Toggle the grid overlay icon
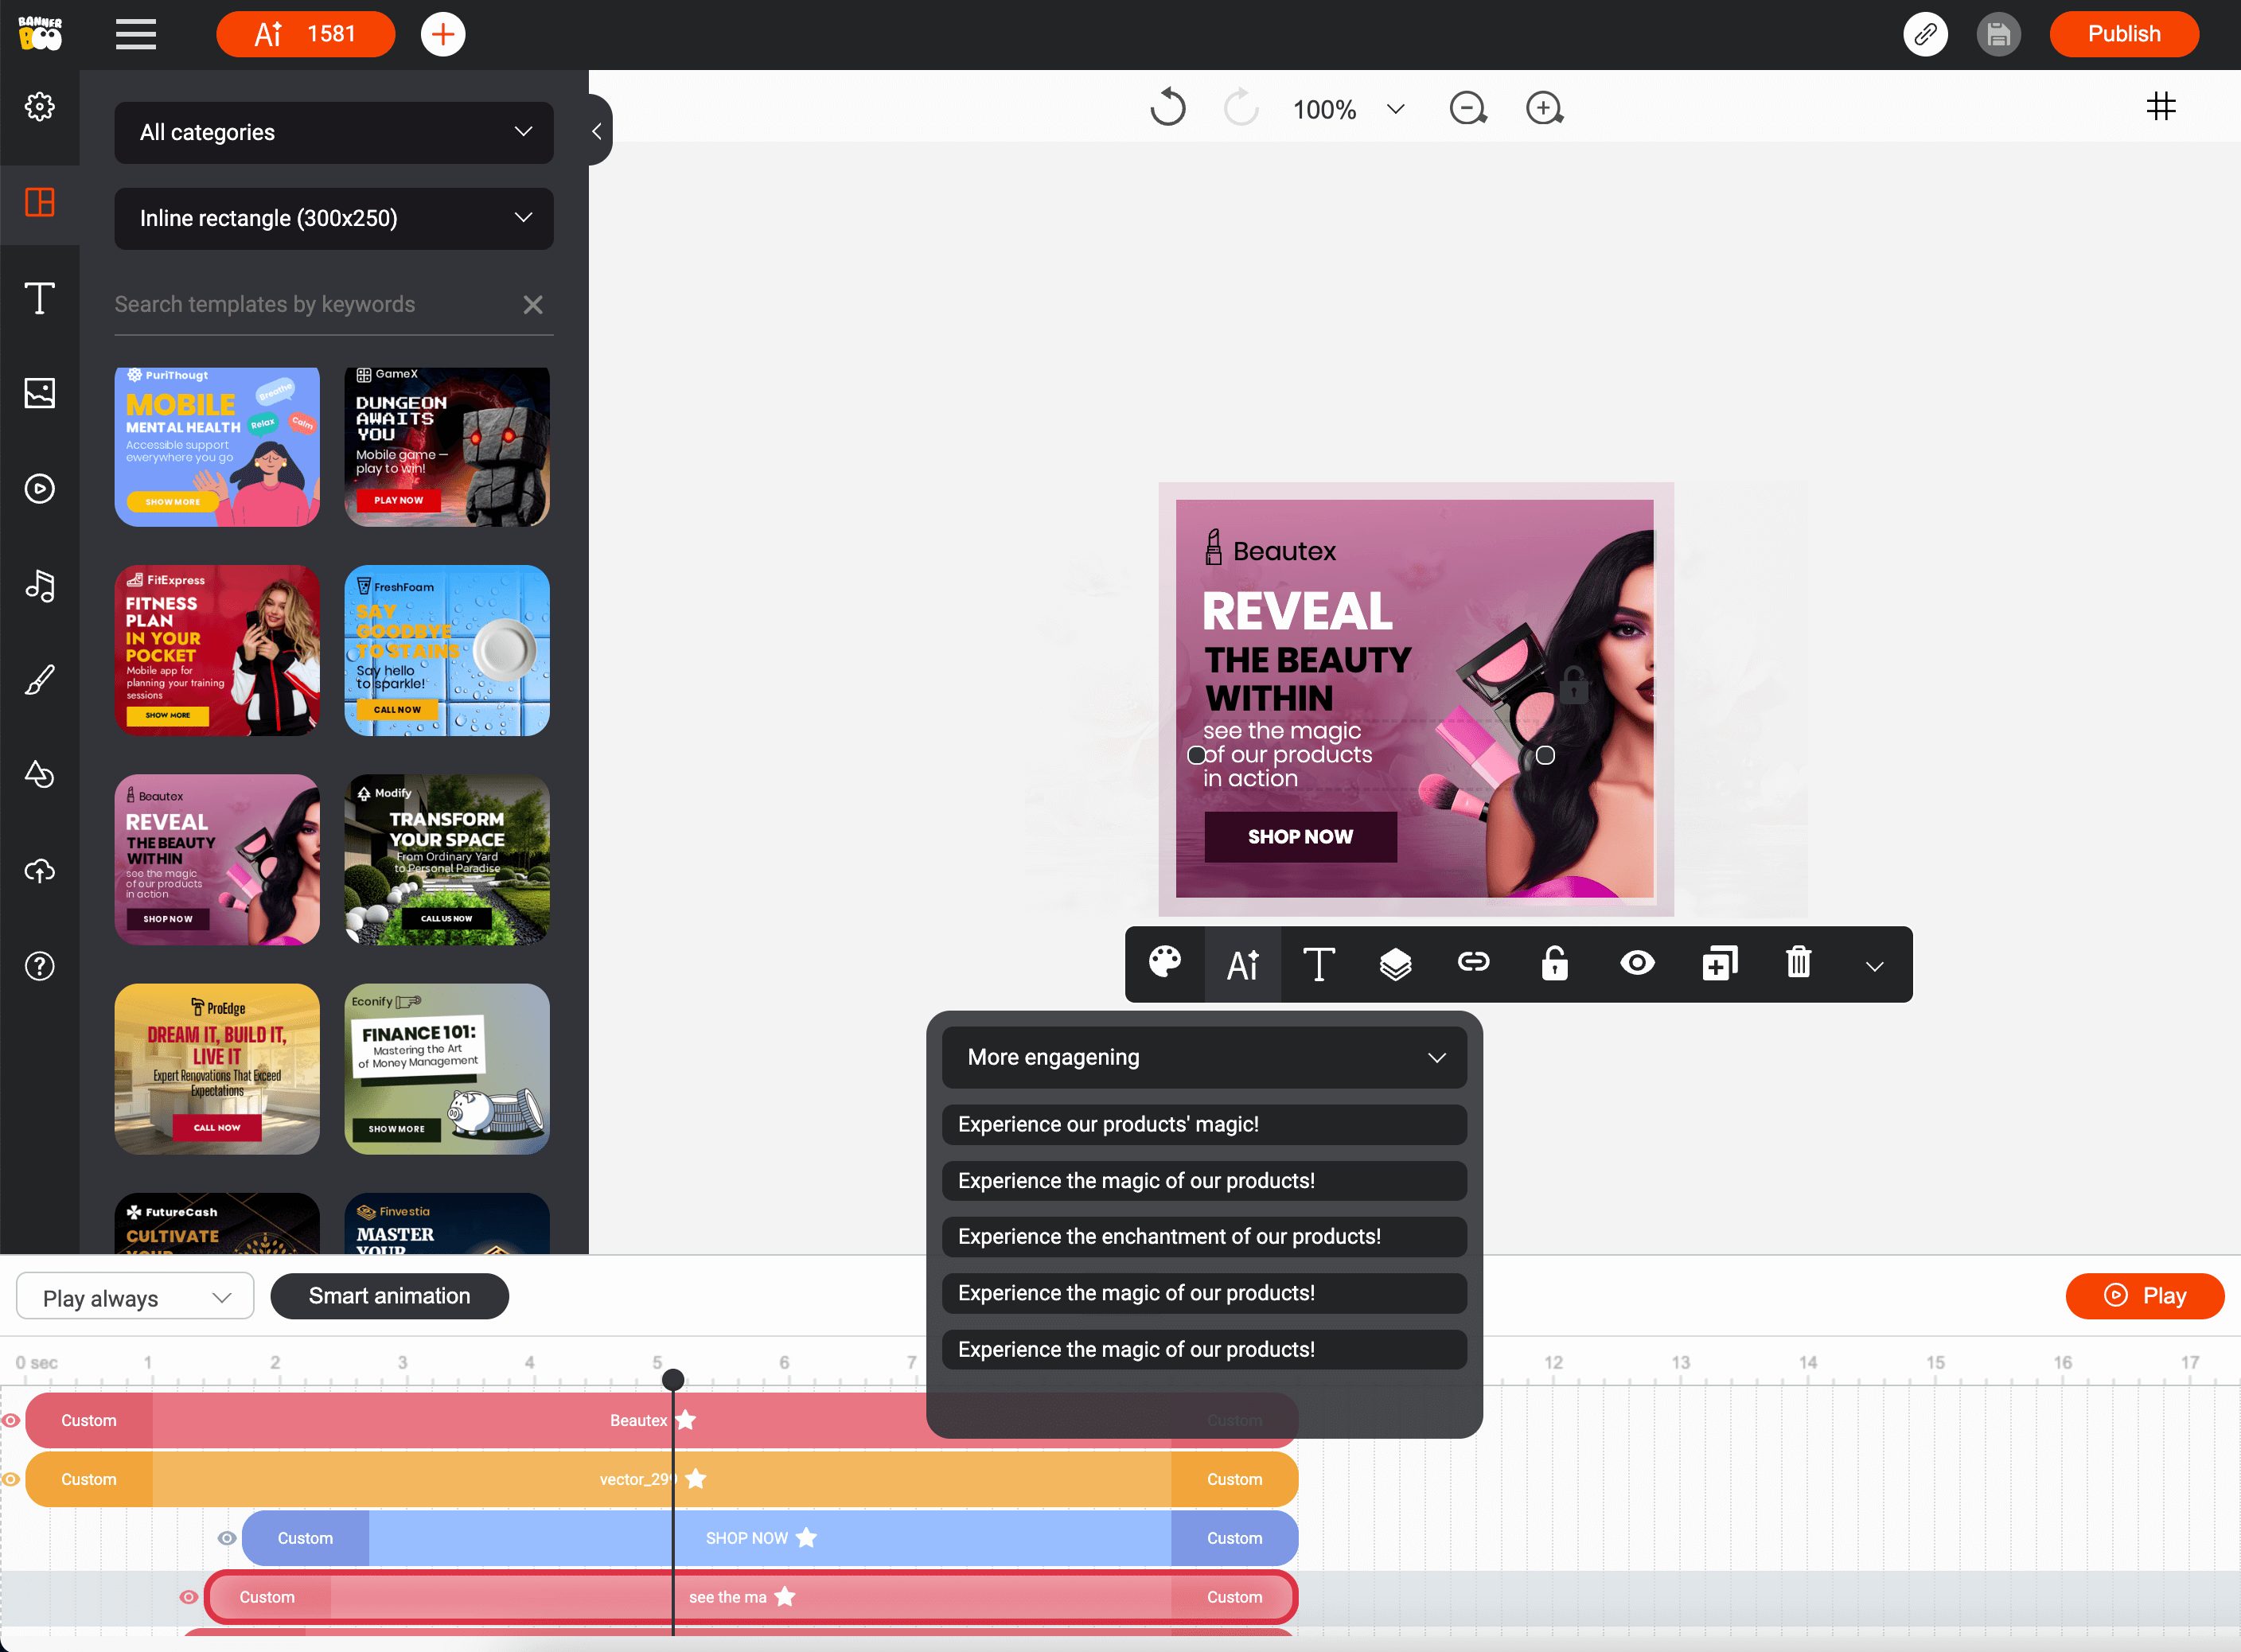Viewport: 2241px width, 1652px height. click(2160, 107)
